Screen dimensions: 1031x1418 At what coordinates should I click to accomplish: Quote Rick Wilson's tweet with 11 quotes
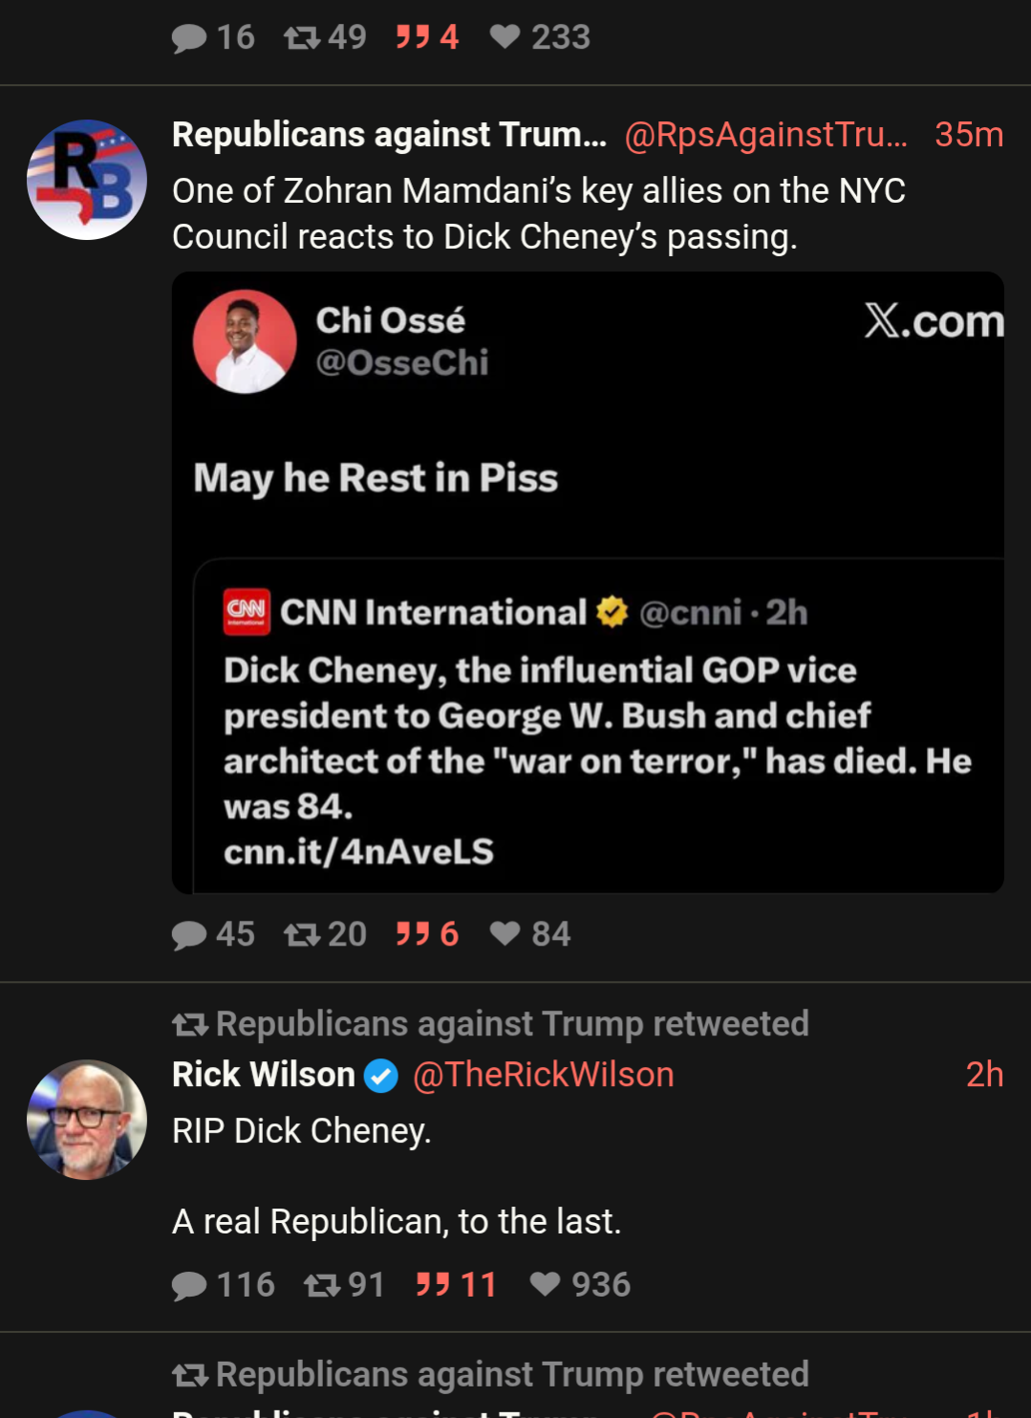(433, 1285)
